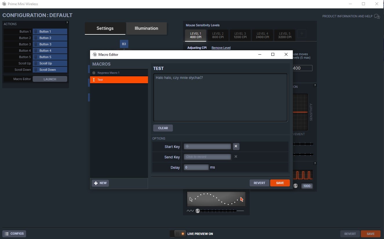Toggle the Live Preview switch

pos(178,234)
